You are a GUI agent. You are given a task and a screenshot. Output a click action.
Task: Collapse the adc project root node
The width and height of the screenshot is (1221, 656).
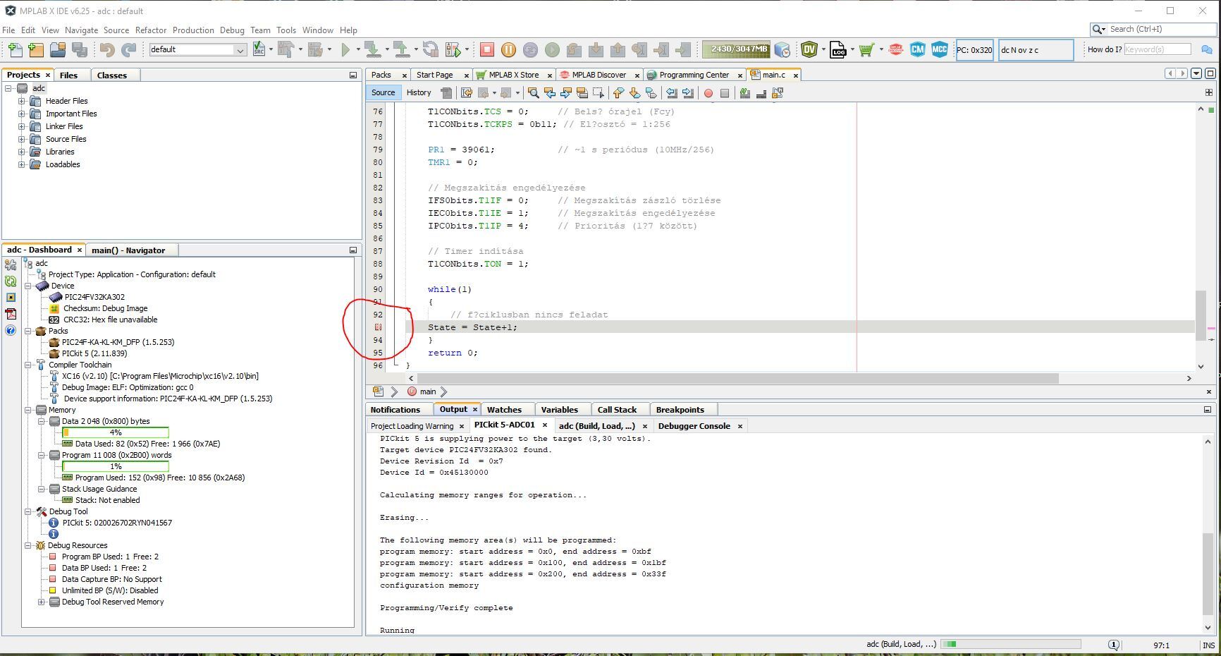coord(8,88)
